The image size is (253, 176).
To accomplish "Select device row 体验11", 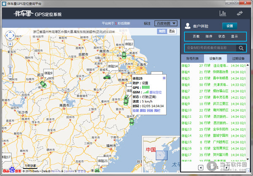I will (x=213, y=117).
